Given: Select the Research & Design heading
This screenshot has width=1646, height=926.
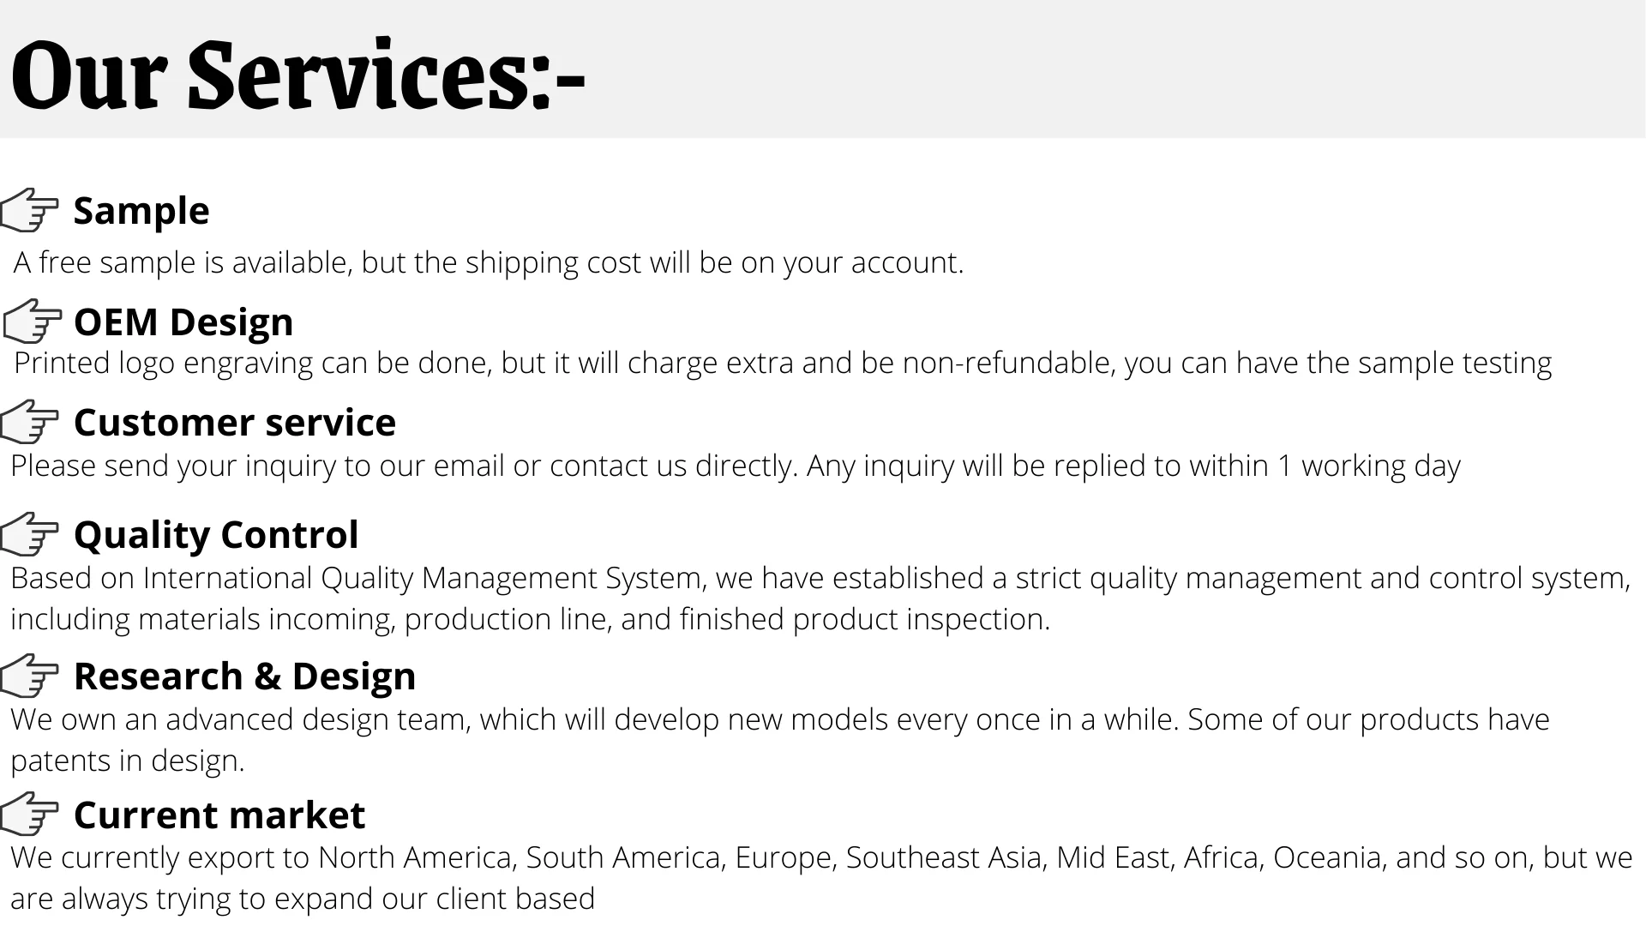Looking at the screenshot, I should 244,676.
